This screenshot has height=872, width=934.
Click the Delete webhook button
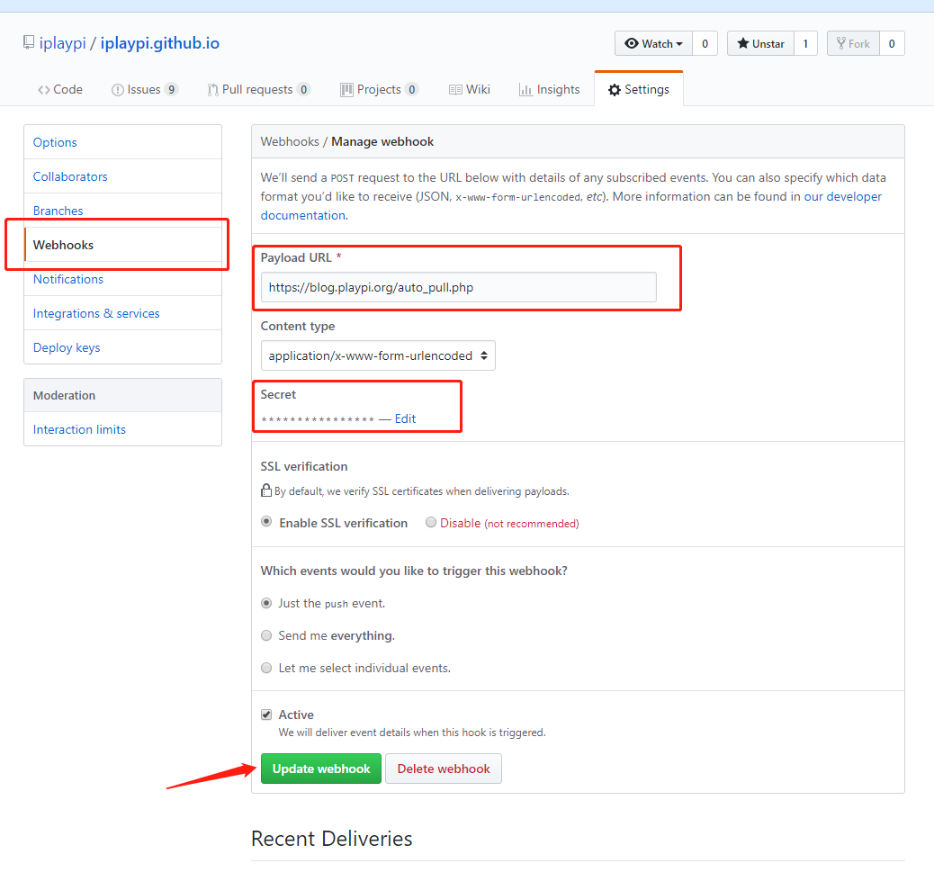(444, 769)
